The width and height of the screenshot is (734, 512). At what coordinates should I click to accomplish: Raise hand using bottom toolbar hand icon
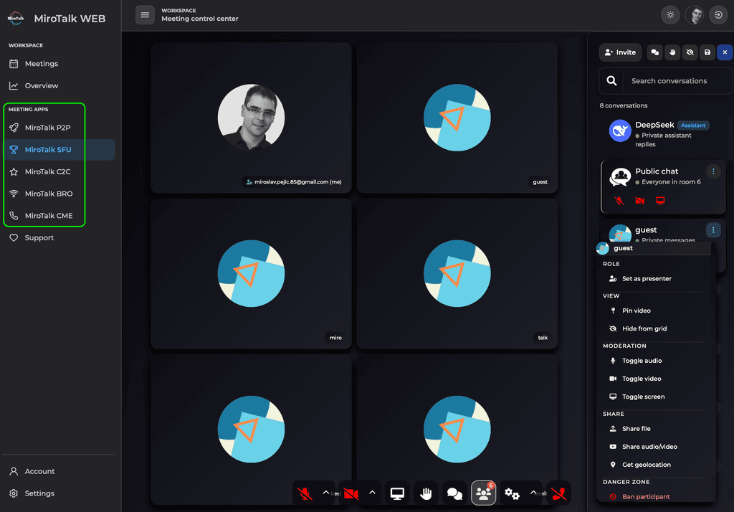point(426,493)
